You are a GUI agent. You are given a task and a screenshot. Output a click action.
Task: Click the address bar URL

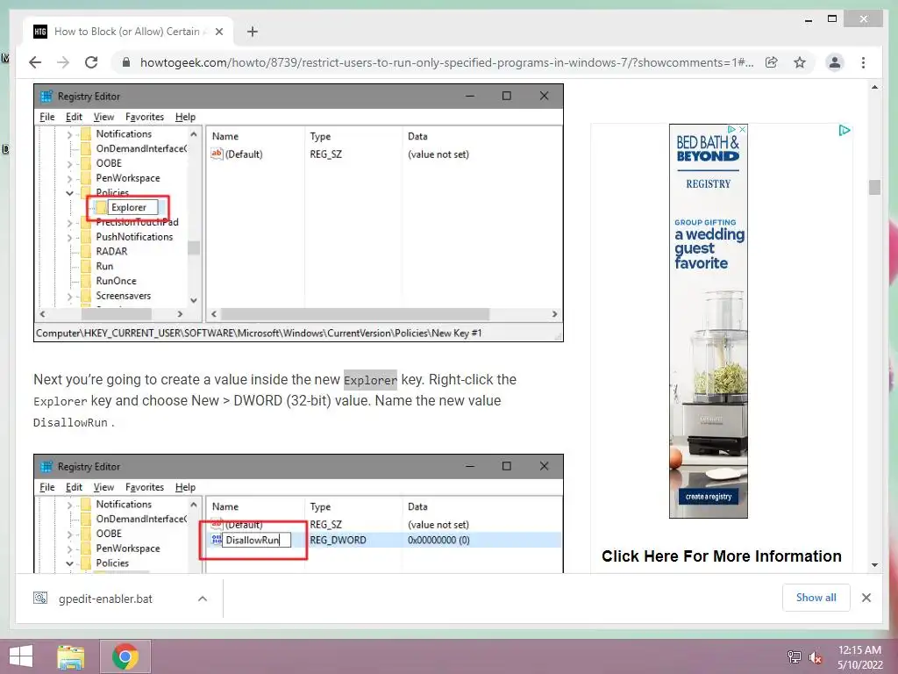446,62
